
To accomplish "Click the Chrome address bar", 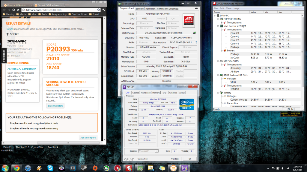I will pyautogui.click(x=61, y=10).
